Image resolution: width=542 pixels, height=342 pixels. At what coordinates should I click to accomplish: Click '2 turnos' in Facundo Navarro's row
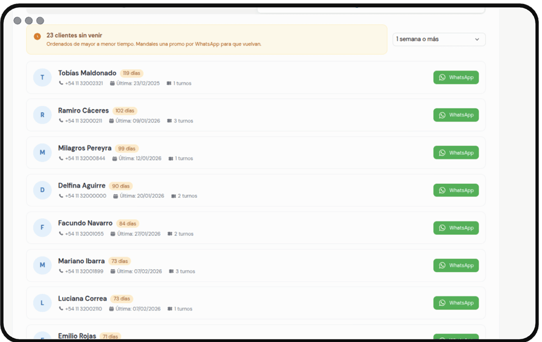pyautogui.click(x=184, y=234)
